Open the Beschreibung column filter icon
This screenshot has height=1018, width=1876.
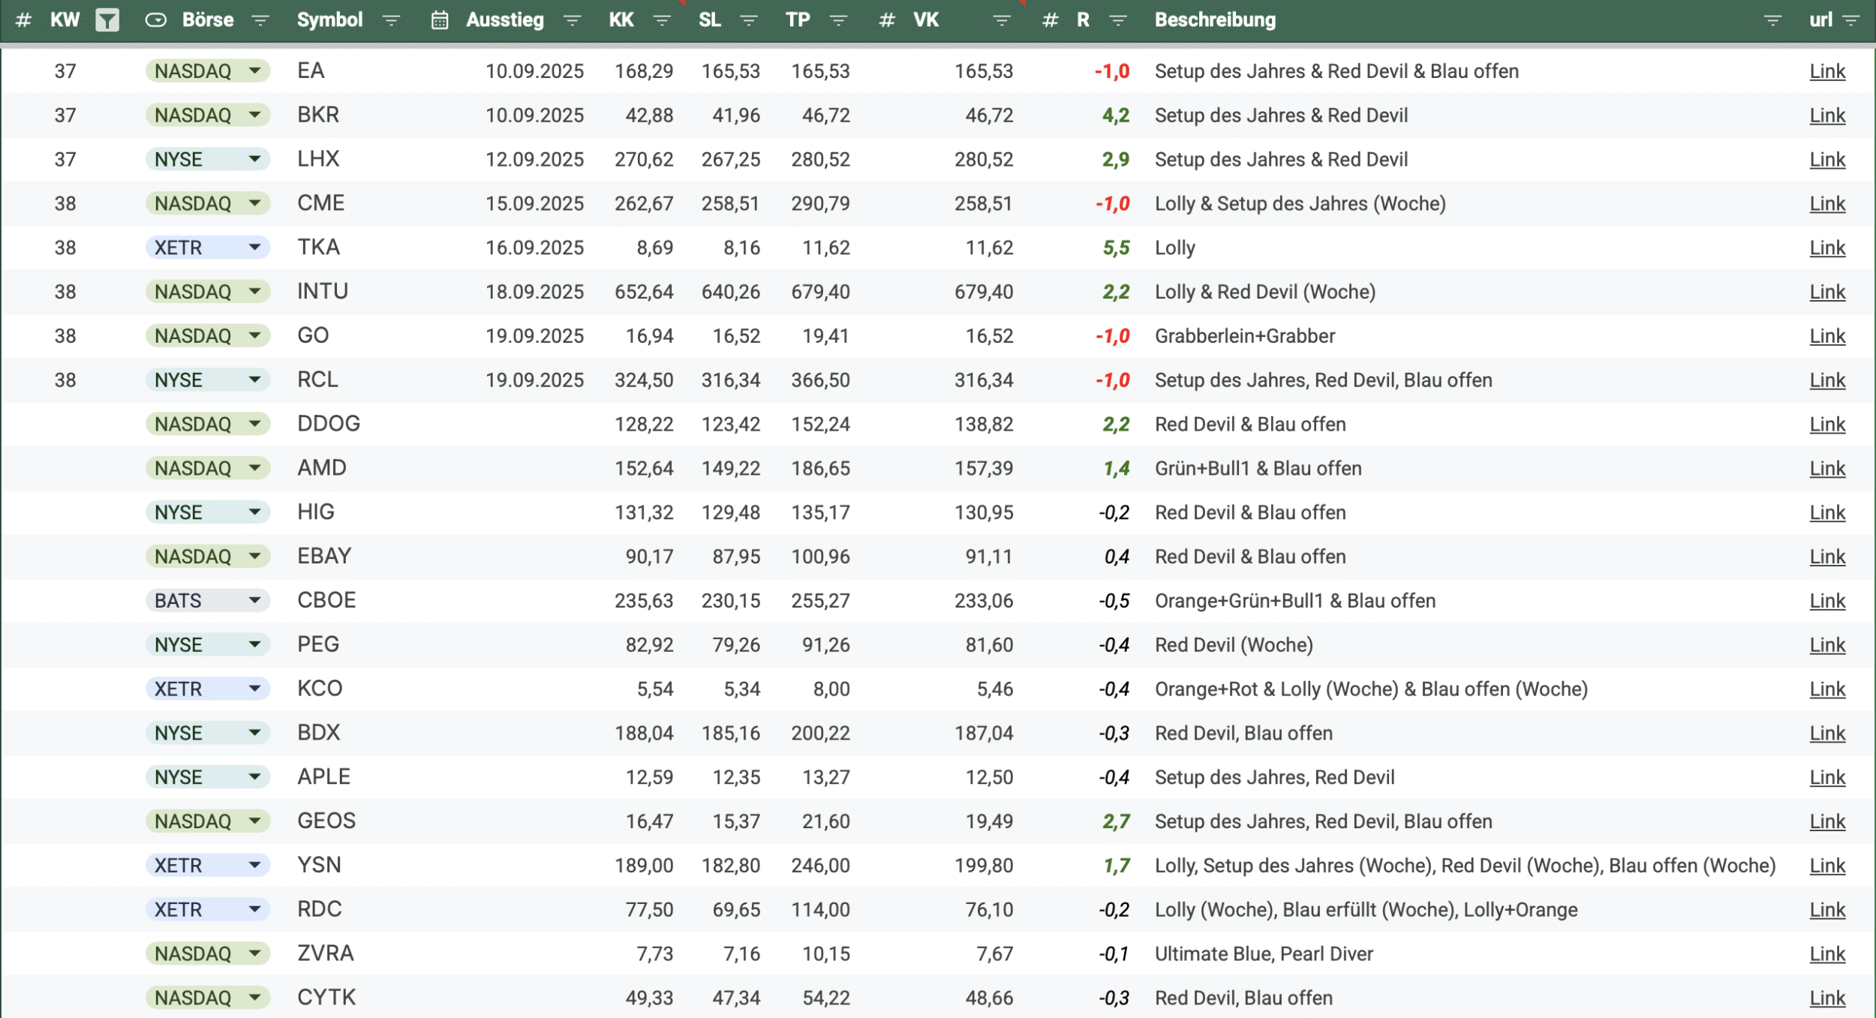coord(1772,20)
